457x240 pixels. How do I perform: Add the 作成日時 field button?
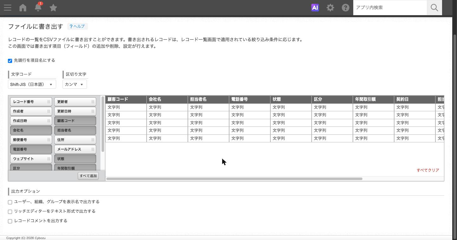(31, 121)
